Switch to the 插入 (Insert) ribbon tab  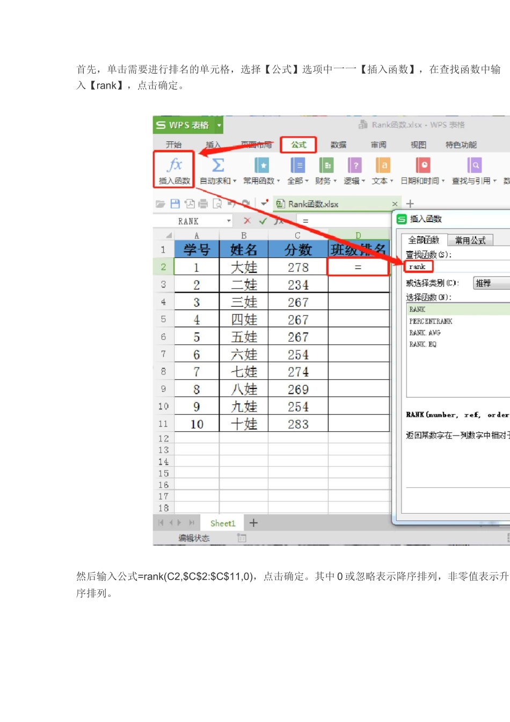[x=213, y=145]
